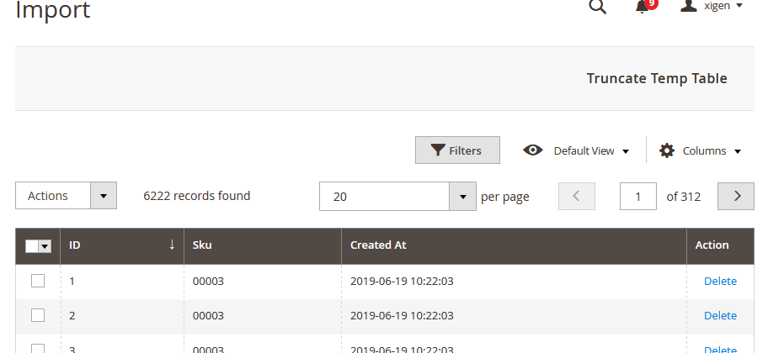The height and width of the screenshot is (353, 768).
Task: Open the per page count dropdown arrow
Action: coord(463,197)
